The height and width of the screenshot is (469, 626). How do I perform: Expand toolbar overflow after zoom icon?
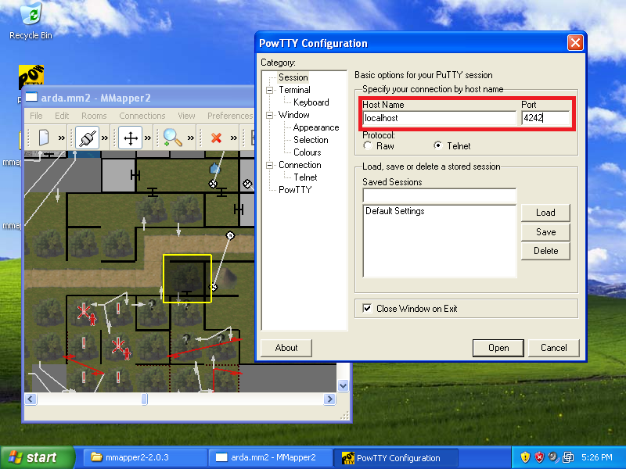[191, 138]
